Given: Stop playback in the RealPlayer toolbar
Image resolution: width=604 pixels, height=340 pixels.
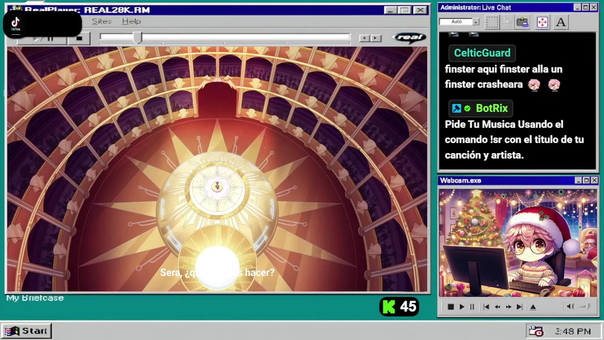Looking at the screenshot, I should click(x=79, y=38).
